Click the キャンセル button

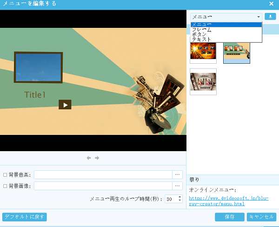pos(262,217)
